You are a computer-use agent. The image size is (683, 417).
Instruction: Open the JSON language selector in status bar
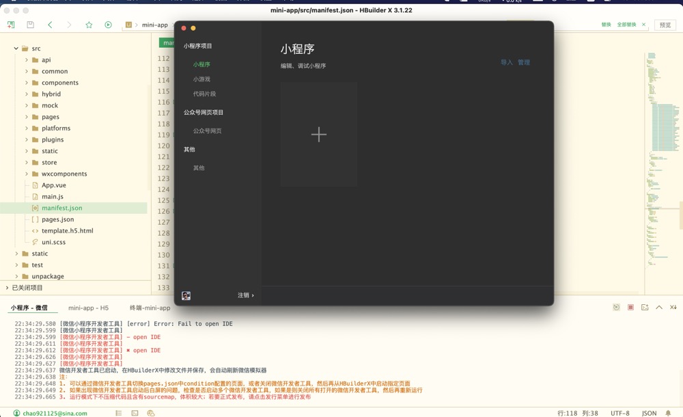coord(649,413)
